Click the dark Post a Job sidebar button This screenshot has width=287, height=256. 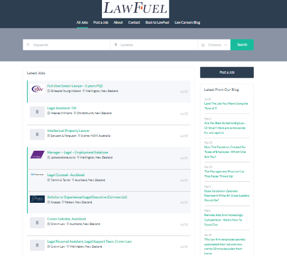point(227,73)
